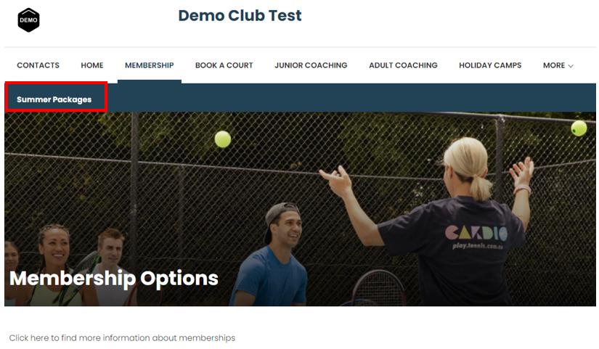Click the chevron arrow beside MORE
The height and width of the screenshot is (349, 599).
[571, 66]
